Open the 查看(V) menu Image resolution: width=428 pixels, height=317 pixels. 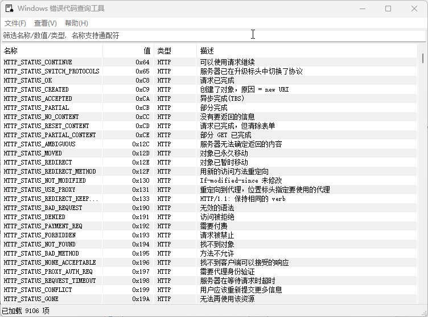[x=46, y=23]
